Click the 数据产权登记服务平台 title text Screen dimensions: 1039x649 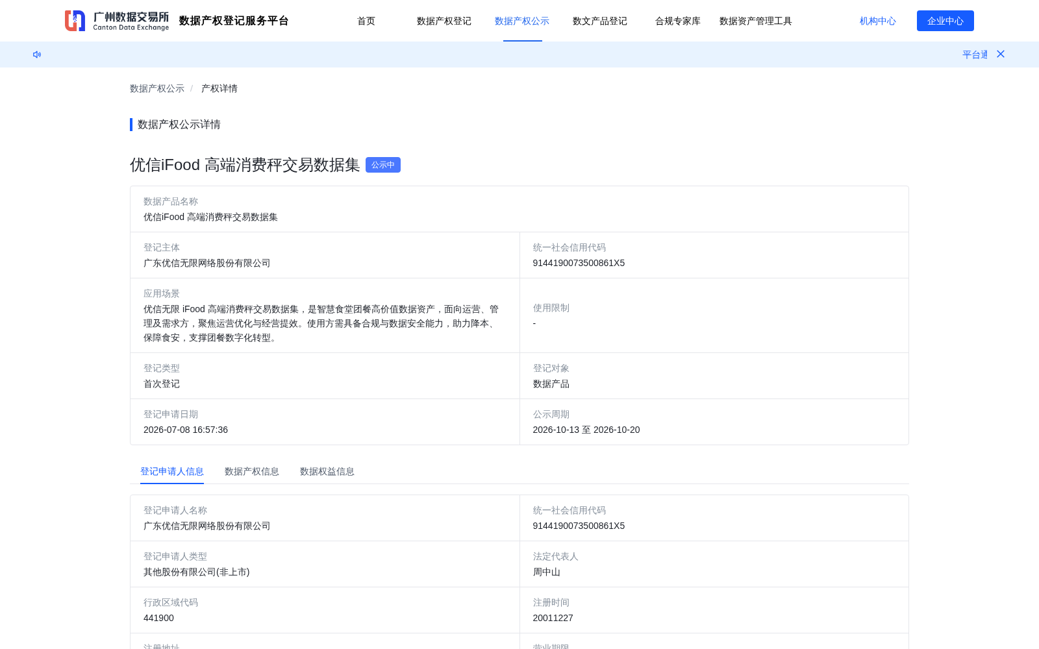tap(234, 21)
